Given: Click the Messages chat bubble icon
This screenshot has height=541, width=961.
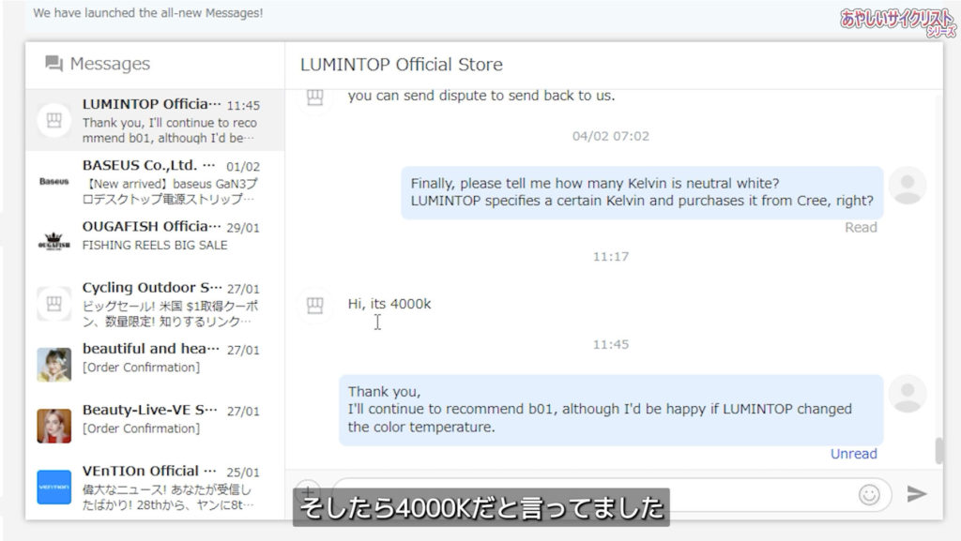Looking at the screenshot, I should [53, 64].
